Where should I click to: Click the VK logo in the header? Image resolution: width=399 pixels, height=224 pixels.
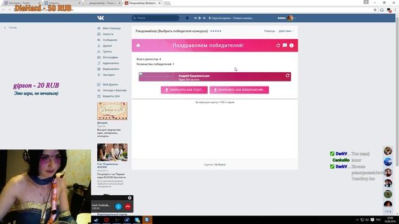point(100,18)
